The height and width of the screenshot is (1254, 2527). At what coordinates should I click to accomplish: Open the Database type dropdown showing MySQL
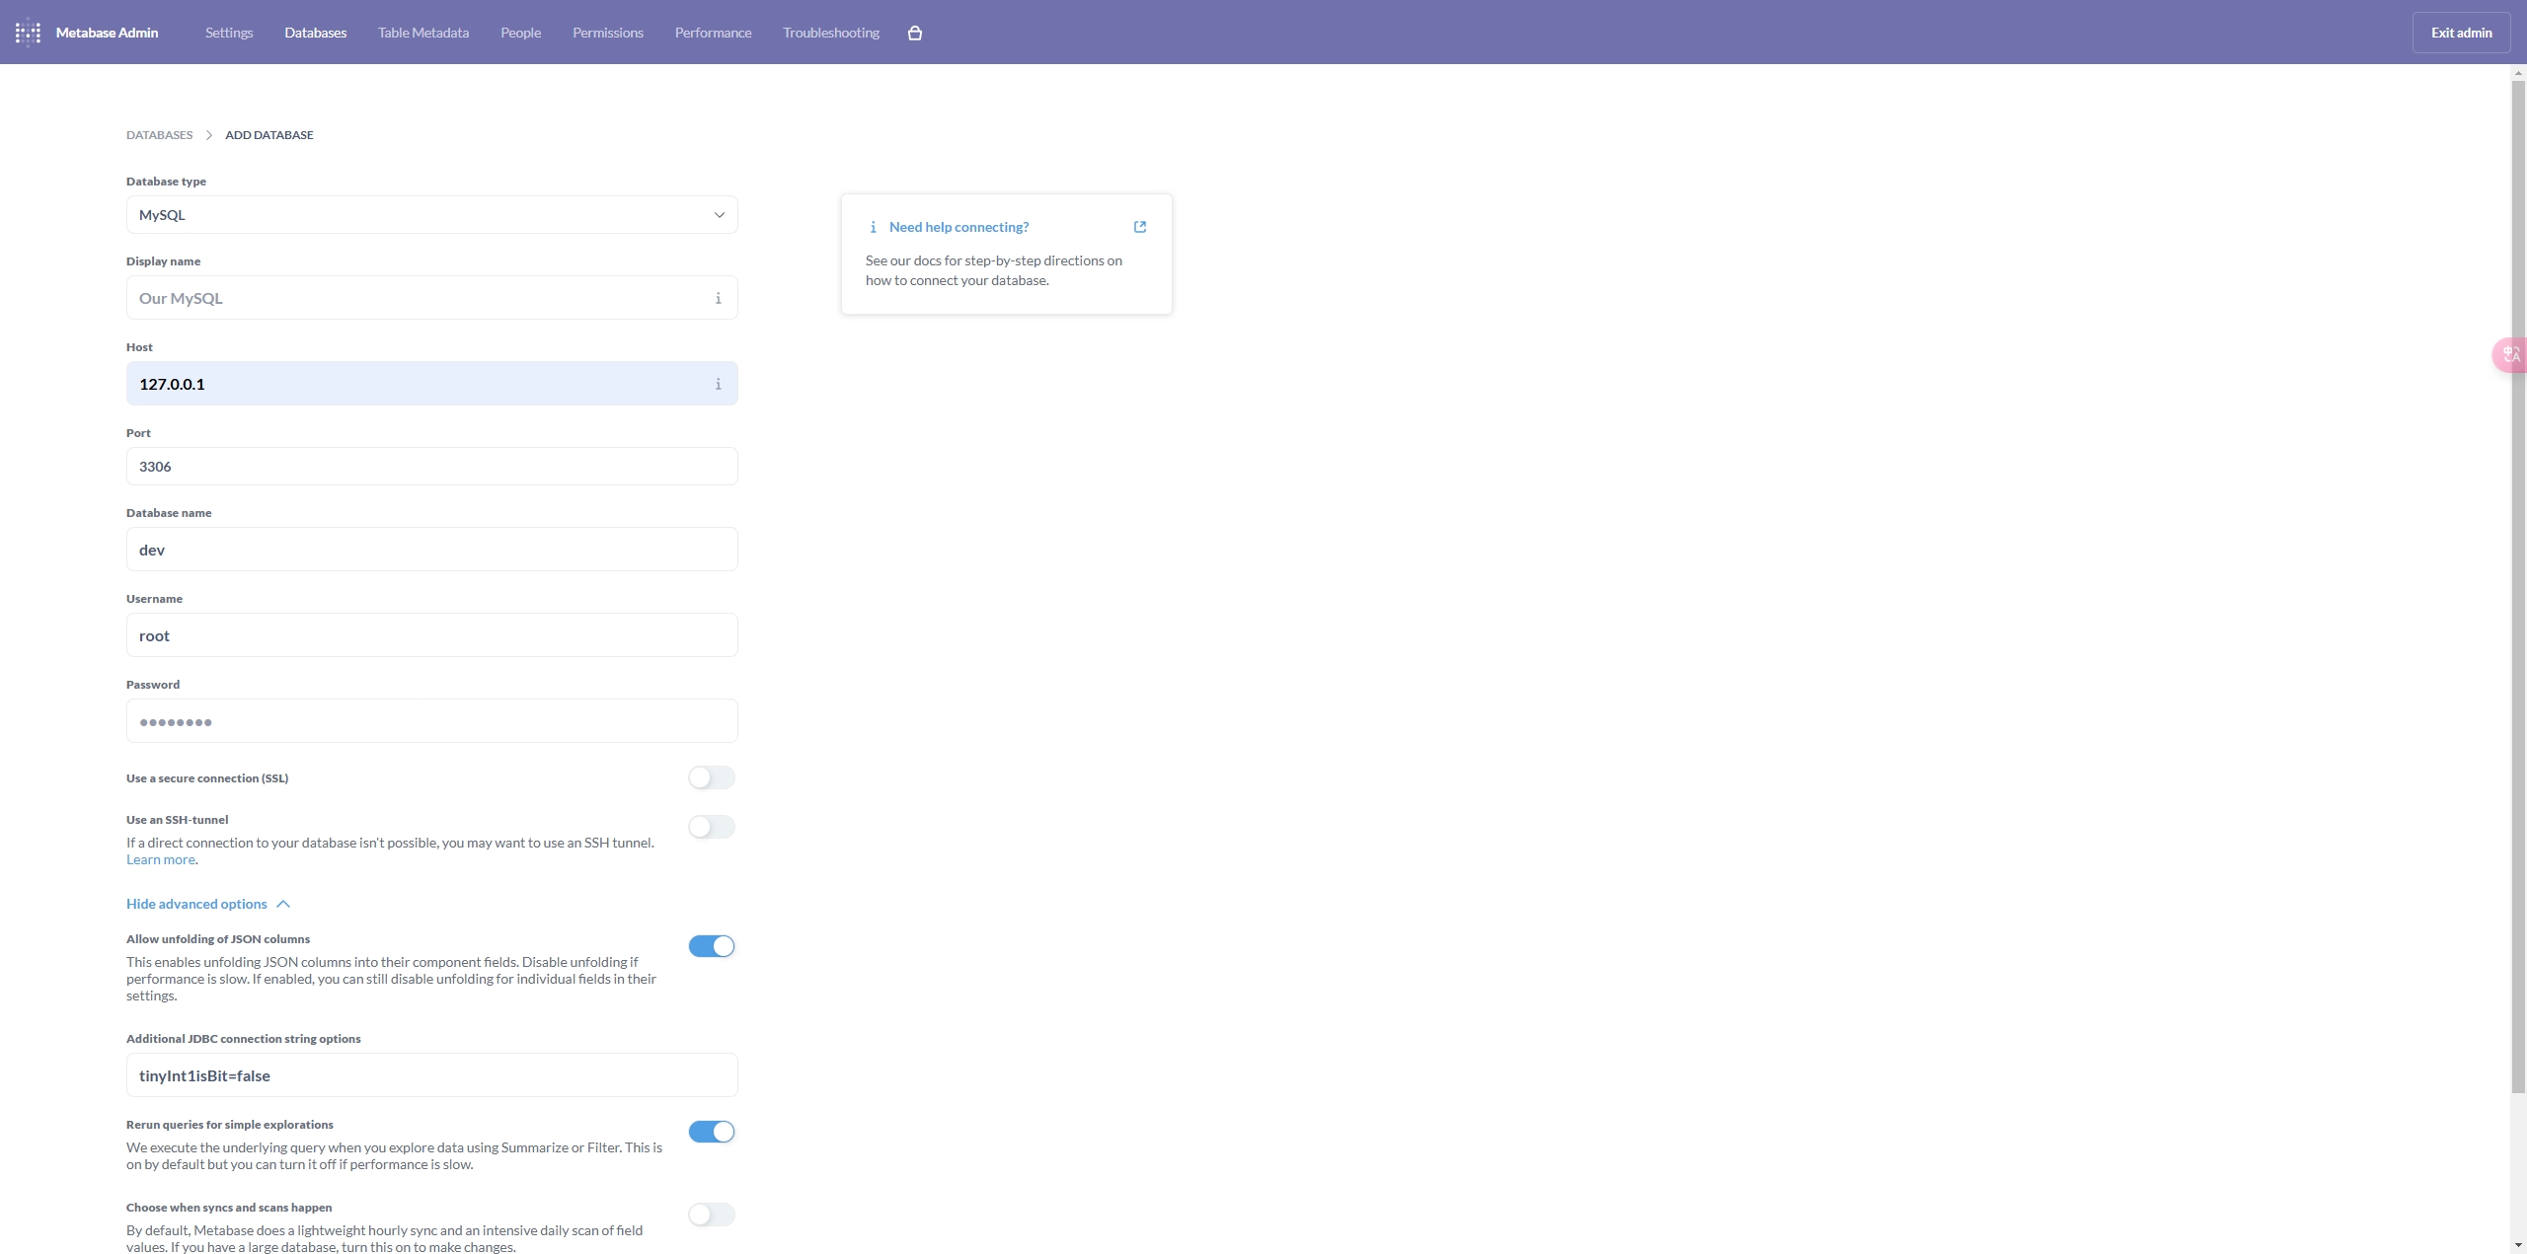(431, 214)
